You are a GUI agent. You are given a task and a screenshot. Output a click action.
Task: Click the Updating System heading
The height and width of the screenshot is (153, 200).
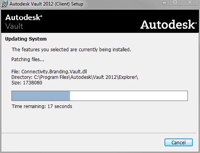point(26,39)
